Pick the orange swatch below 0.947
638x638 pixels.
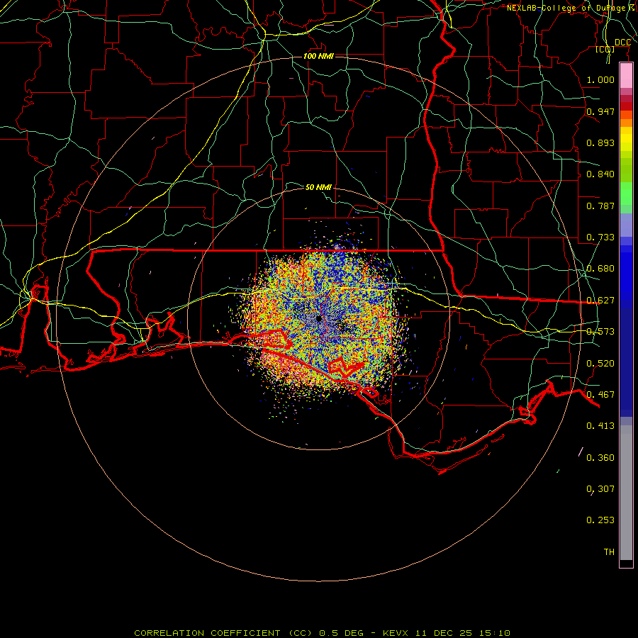626,123
